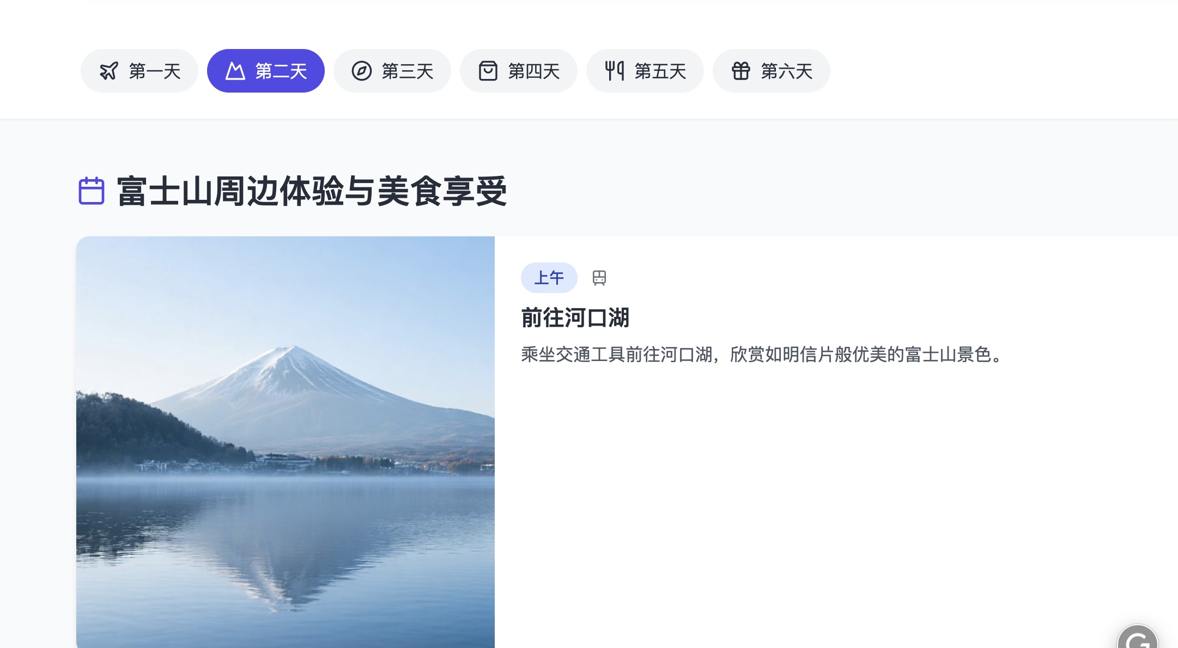Open the 第六天 tab

[x=772, y=71]
